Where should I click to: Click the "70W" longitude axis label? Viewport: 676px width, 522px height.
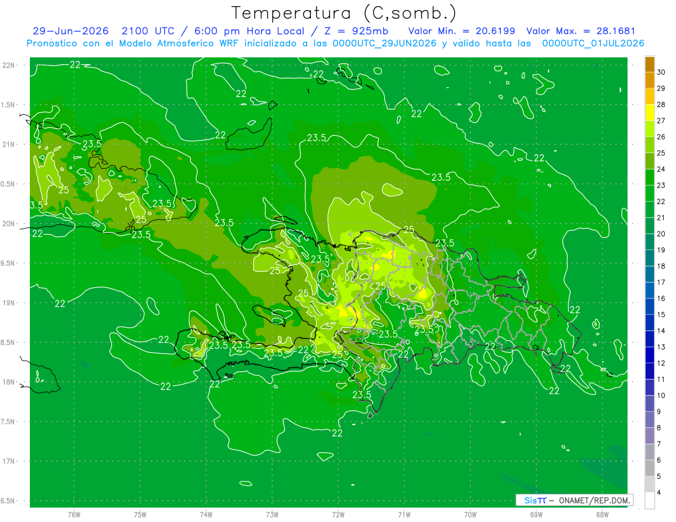pos(470,514)
